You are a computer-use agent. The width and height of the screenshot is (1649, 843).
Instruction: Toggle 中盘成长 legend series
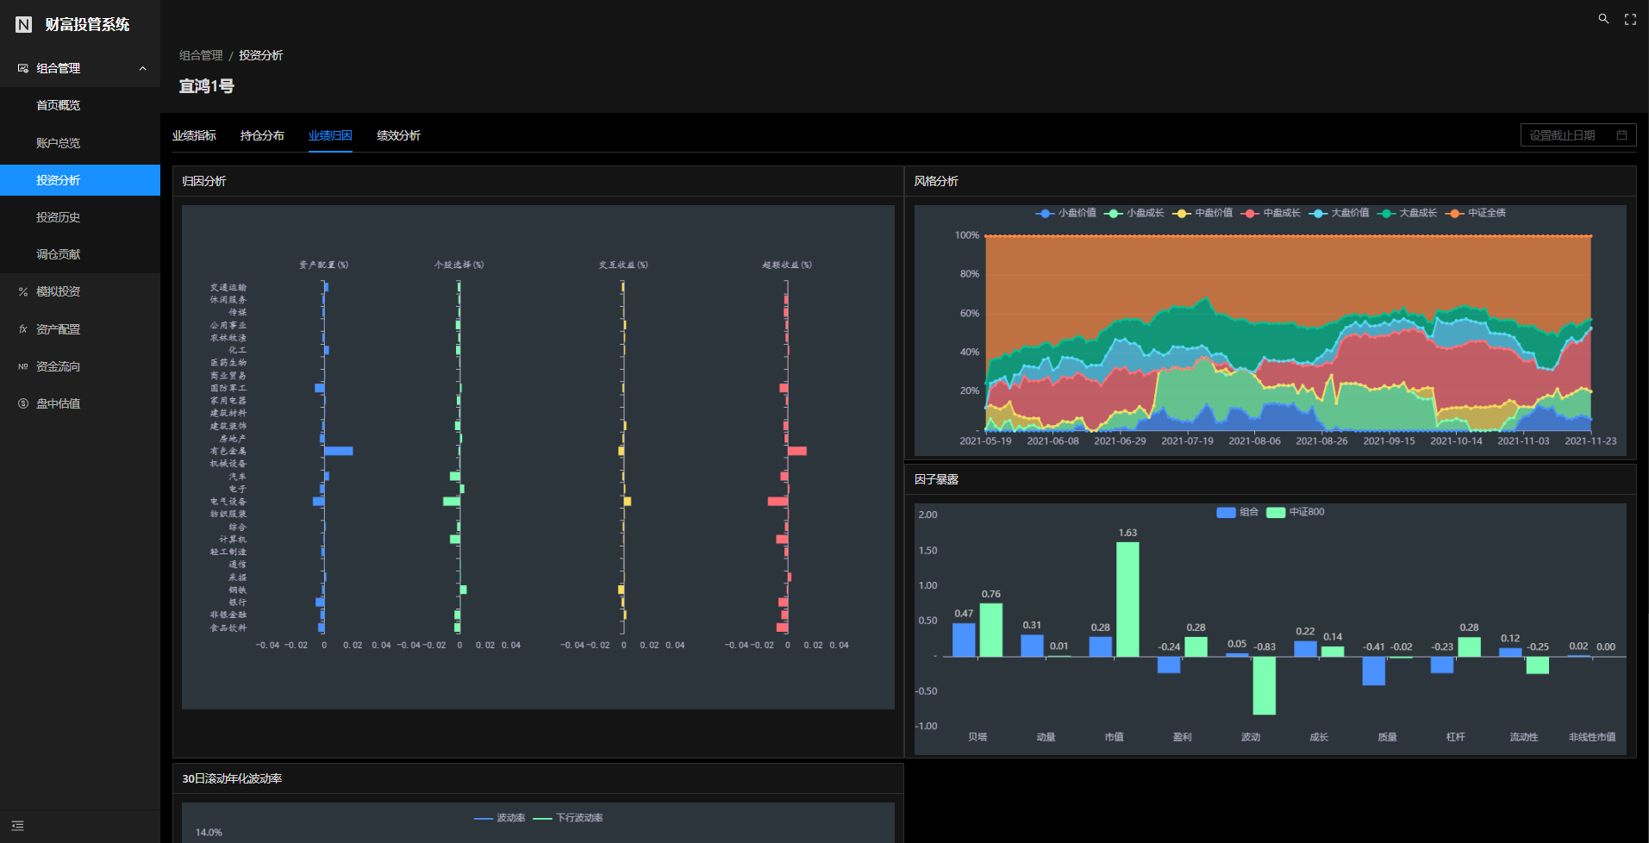coord(1271,213)
